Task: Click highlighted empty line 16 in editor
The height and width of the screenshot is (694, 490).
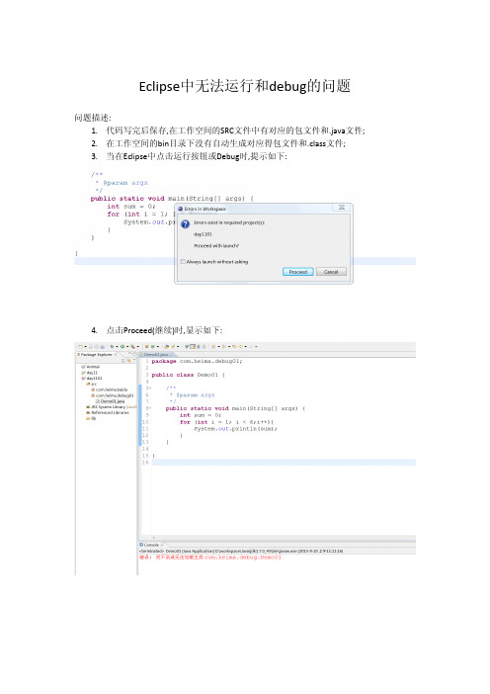Action: point(284,462)
